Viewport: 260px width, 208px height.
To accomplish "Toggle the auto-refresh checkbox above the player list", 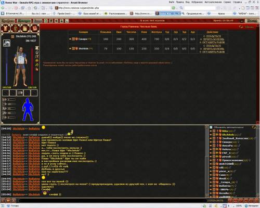I will 211,127.
